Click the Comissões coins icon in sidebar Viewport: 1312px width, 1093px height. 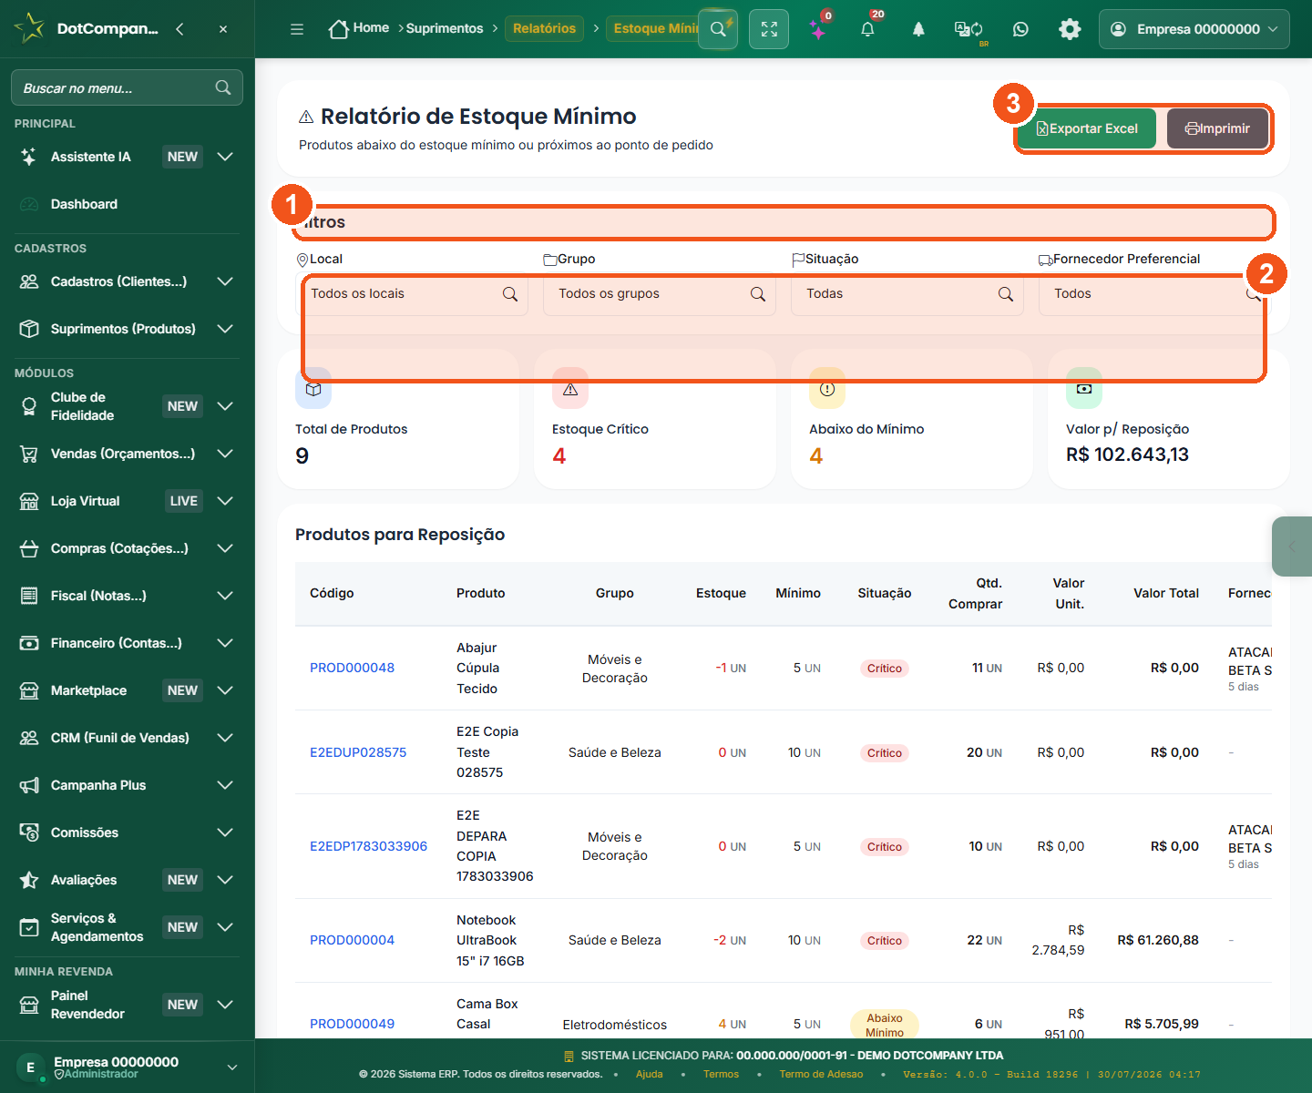tap(29, 833)
